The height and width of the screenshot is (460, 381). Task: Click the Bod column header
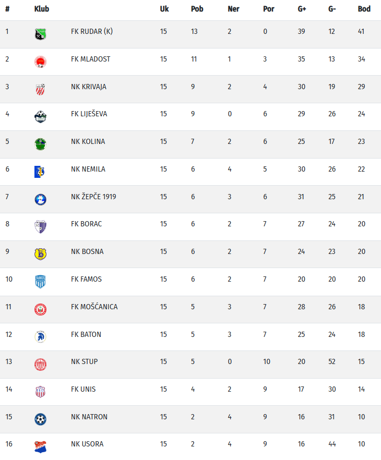364,9
